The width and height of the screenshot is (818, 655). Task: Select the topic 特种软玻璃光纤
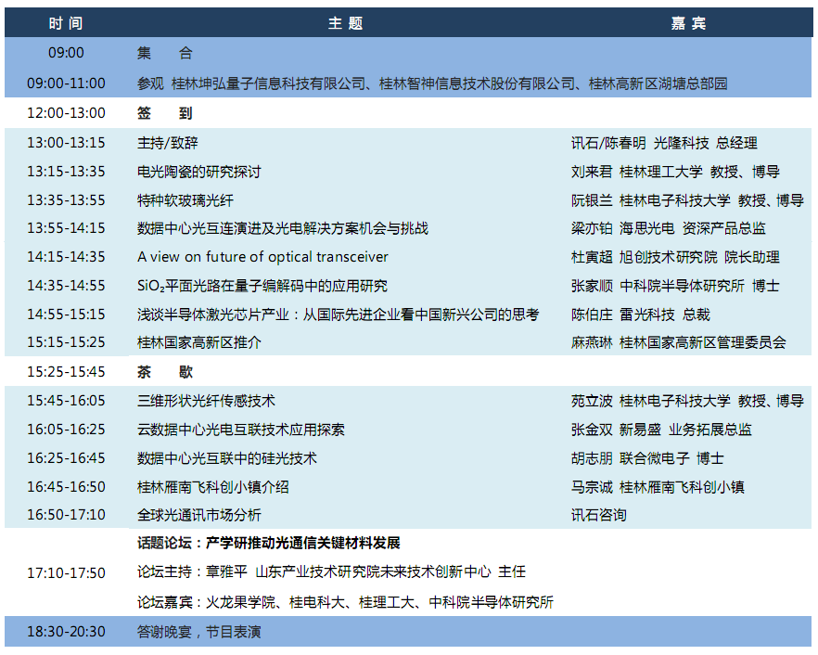[x=186, y=200]
